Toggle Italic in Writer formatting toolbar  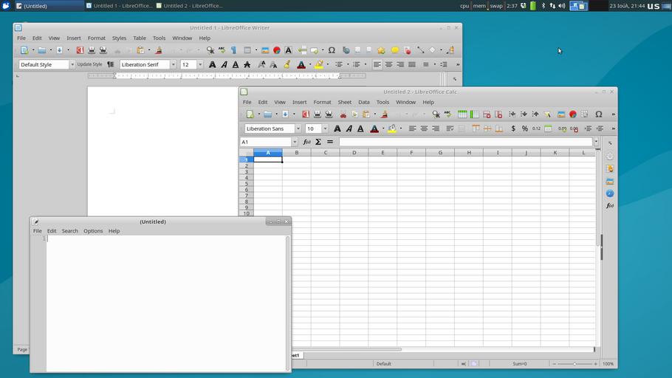[x=224, y=64]
